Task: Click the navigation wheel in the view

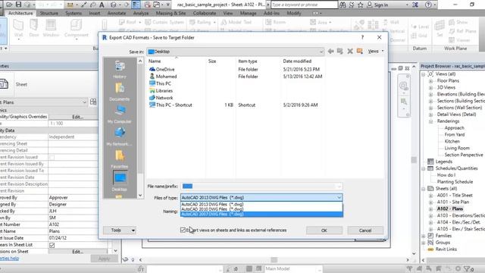Action: [403, 86]
